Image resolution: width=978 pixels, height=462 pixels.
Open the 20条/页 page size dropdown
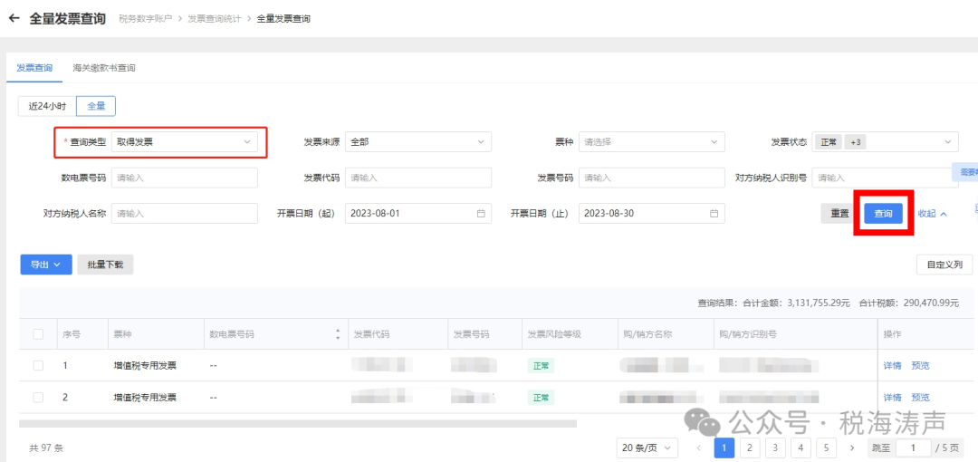click(647, 448)
